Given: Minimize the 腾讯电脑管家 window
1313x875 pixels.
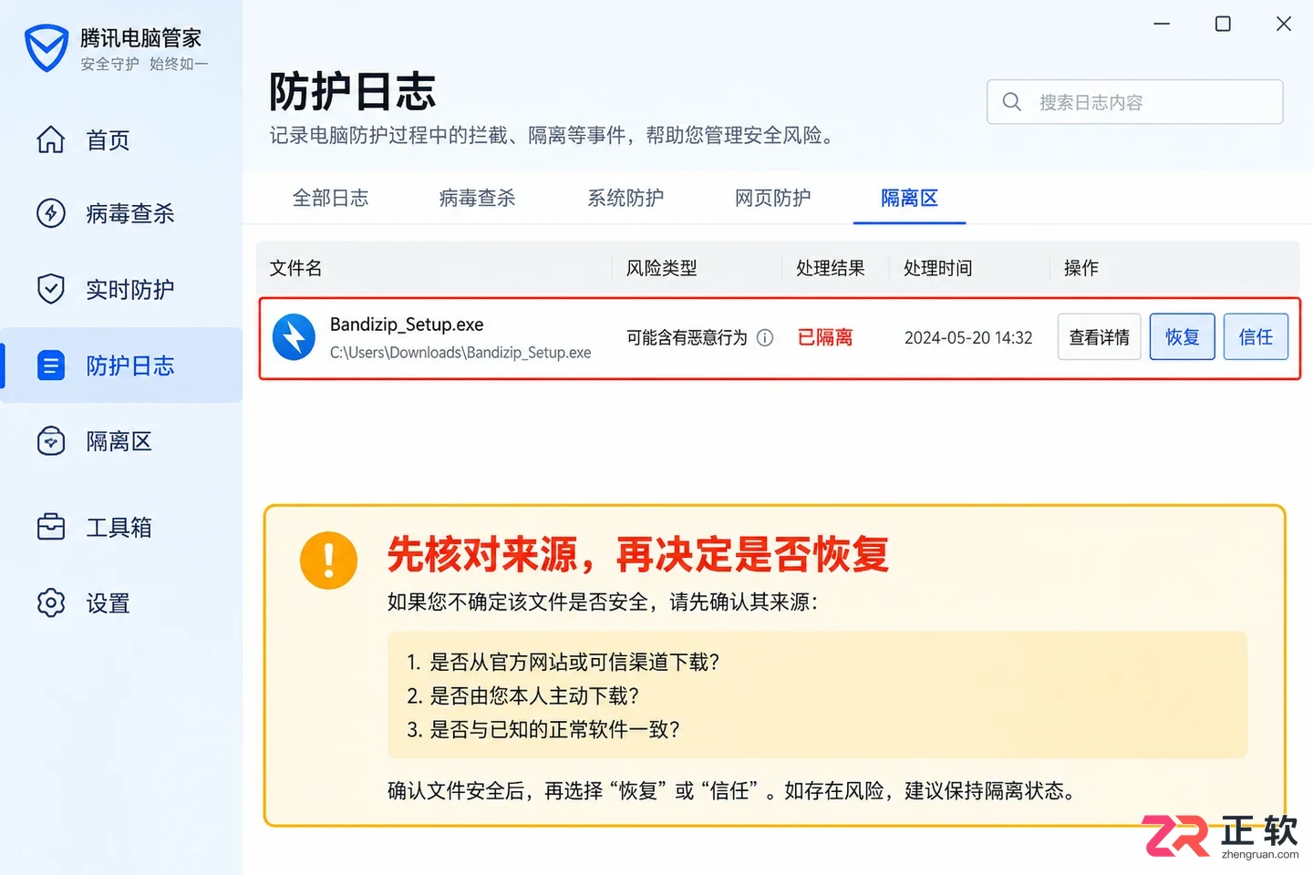Looking at the screenshot, I should [x=1162, y=24].
